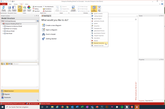
Task: Click arrow button at right of start page
Action: 136,19
